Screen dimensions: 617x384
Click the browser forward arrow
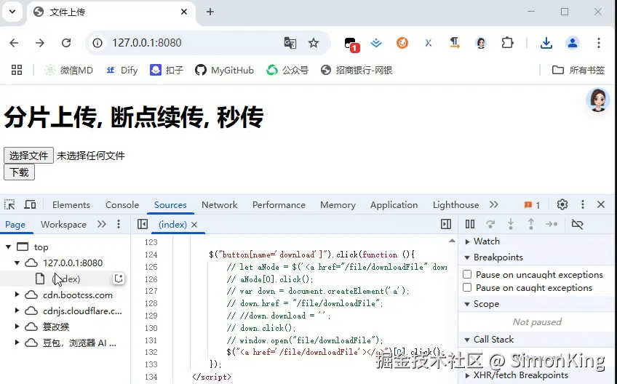coord(40,43)
